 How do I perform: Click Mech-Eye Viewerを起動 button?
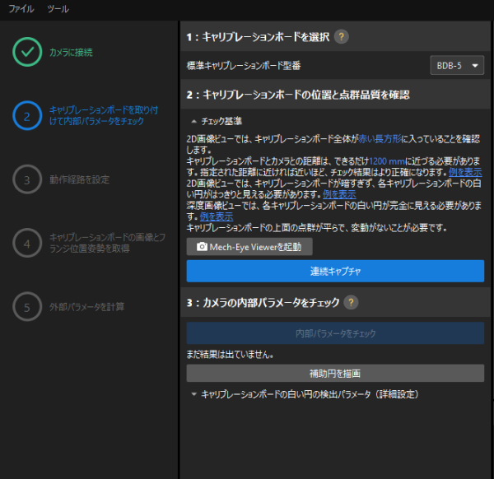[x=249, y=247]
